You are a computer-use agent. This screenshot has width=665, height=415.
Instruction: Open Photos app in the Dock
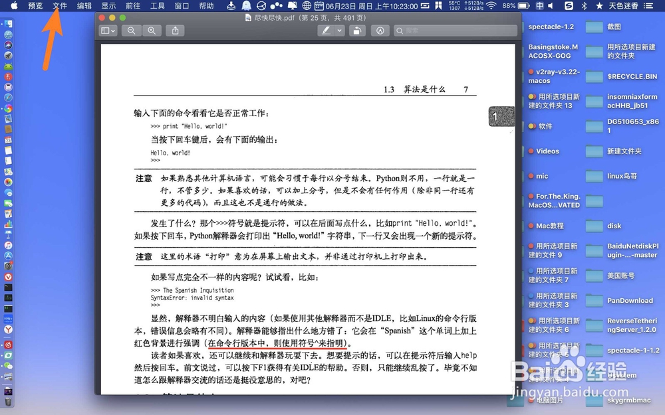tap(8, 182)
